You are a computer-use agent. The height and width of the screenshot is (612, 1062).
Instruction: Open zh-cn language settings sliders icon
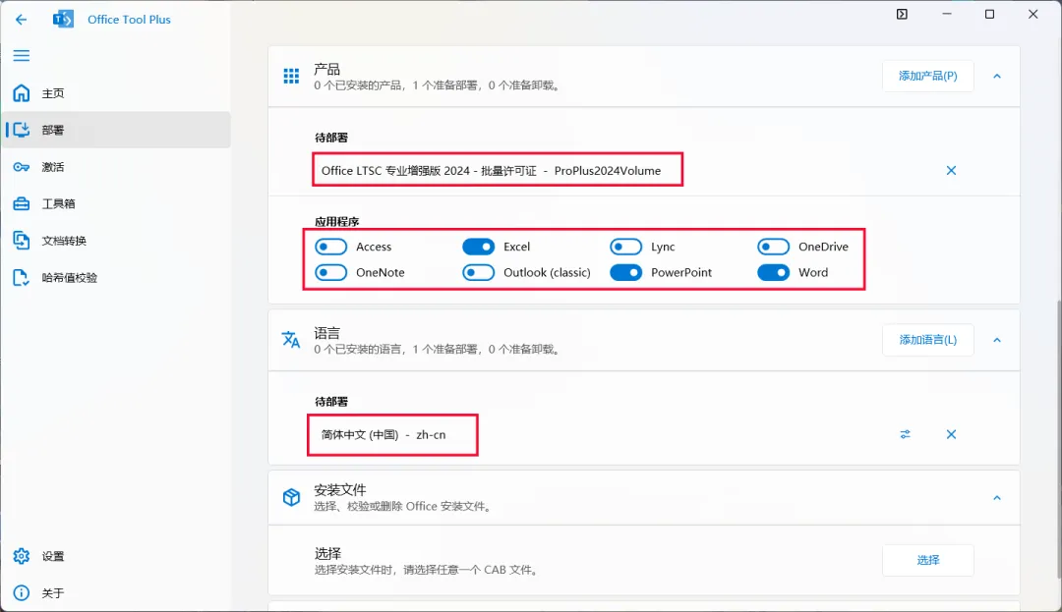click(906, 434)
